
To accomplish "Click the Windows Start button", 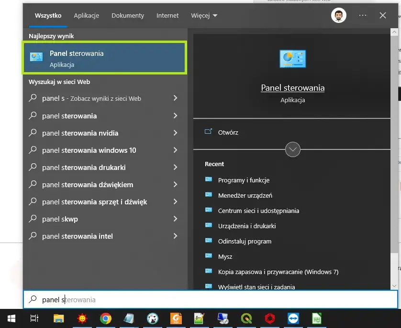I will pyautogui.click(x=11, y=318).
